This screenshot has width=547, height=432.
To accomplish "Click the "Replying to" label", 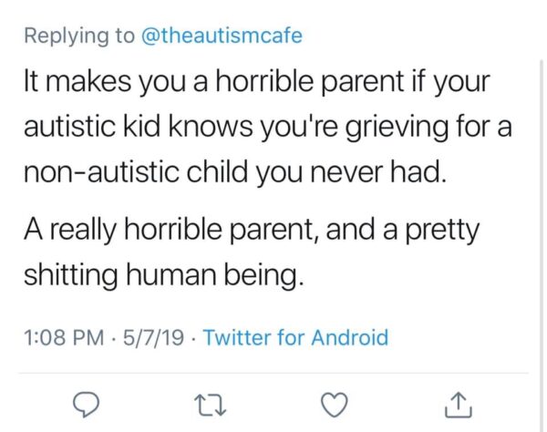I will (x=79, y=36).
